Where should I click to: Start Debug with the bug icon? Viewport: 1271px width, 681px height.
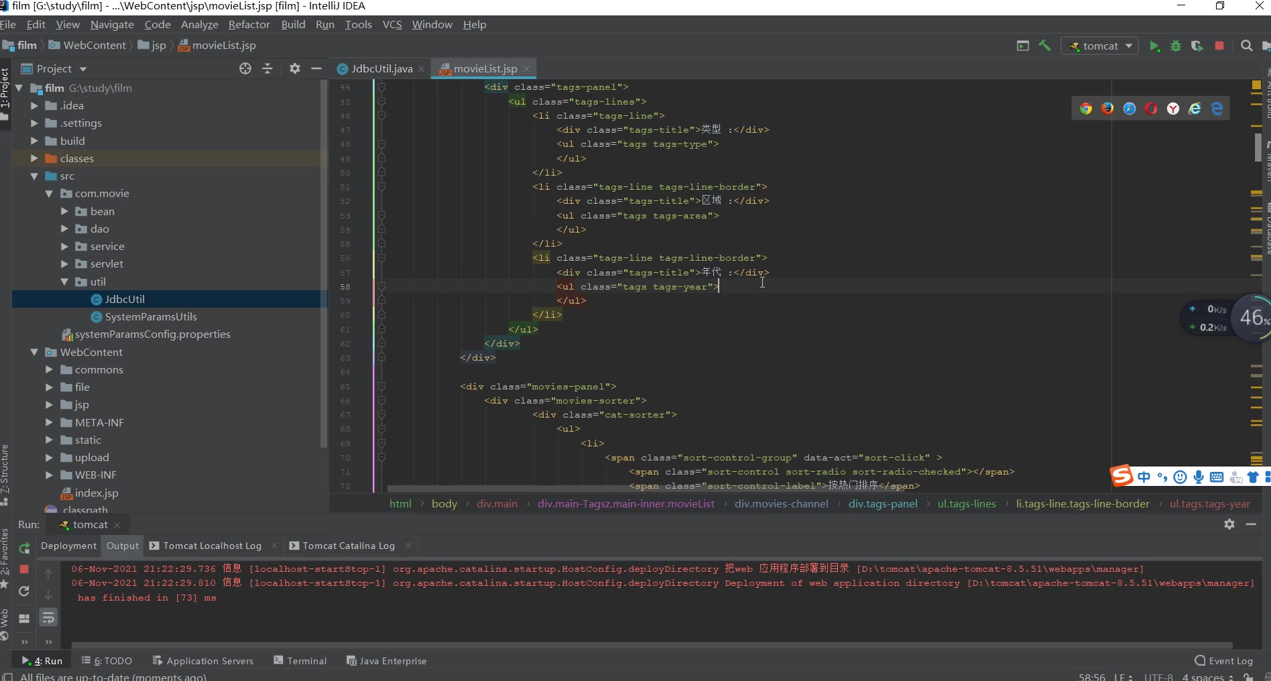tap(1175, 46)
